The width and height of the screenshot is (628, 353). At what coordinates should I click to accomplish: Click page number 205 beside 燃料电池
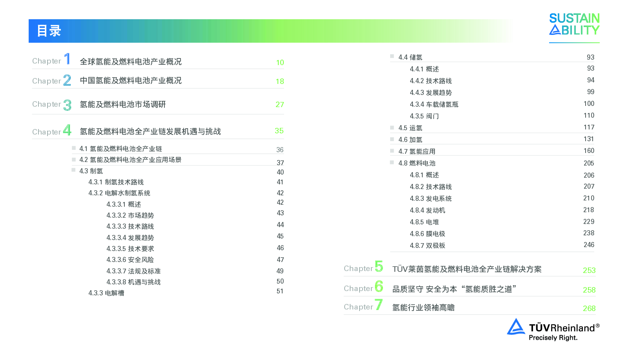[x=589, y=163]
